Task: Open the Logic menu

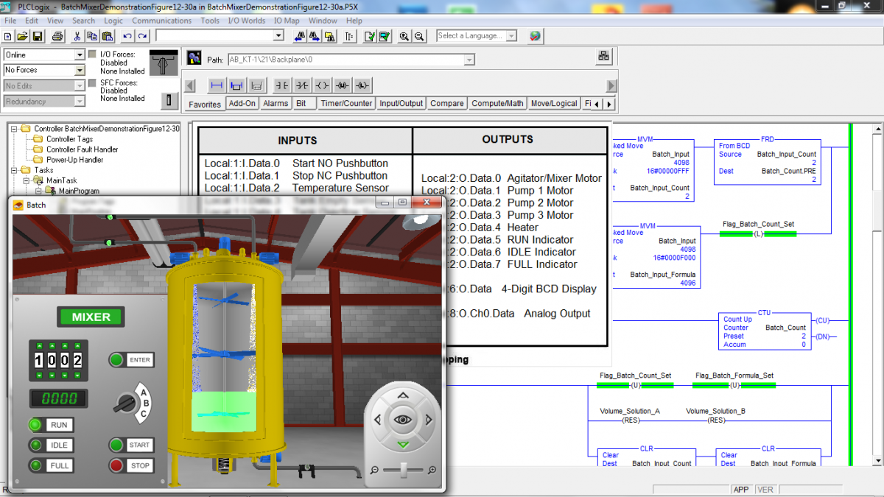Action: (x=113, y=21)
